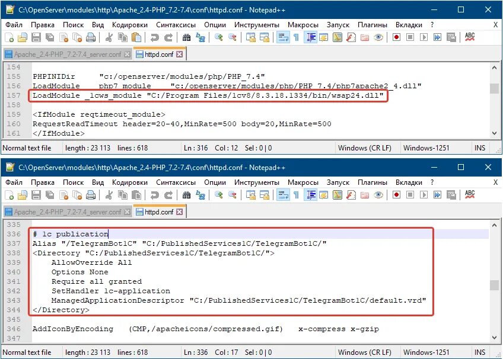Image resolution: width=503 pixels, height=359 pixels.
Task: Click line 160 RequestReadTimeout text
Action: click(x=182, y=124)
